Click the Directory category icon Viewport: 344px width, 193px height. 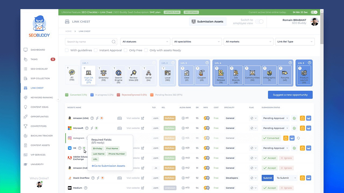pos(103,73)
